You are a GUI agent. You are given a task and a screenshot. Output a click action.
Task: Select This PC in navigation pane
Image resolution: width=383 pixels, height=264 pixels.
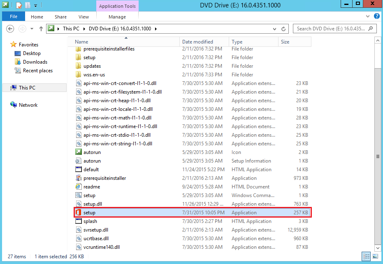(x=35, y=88)
